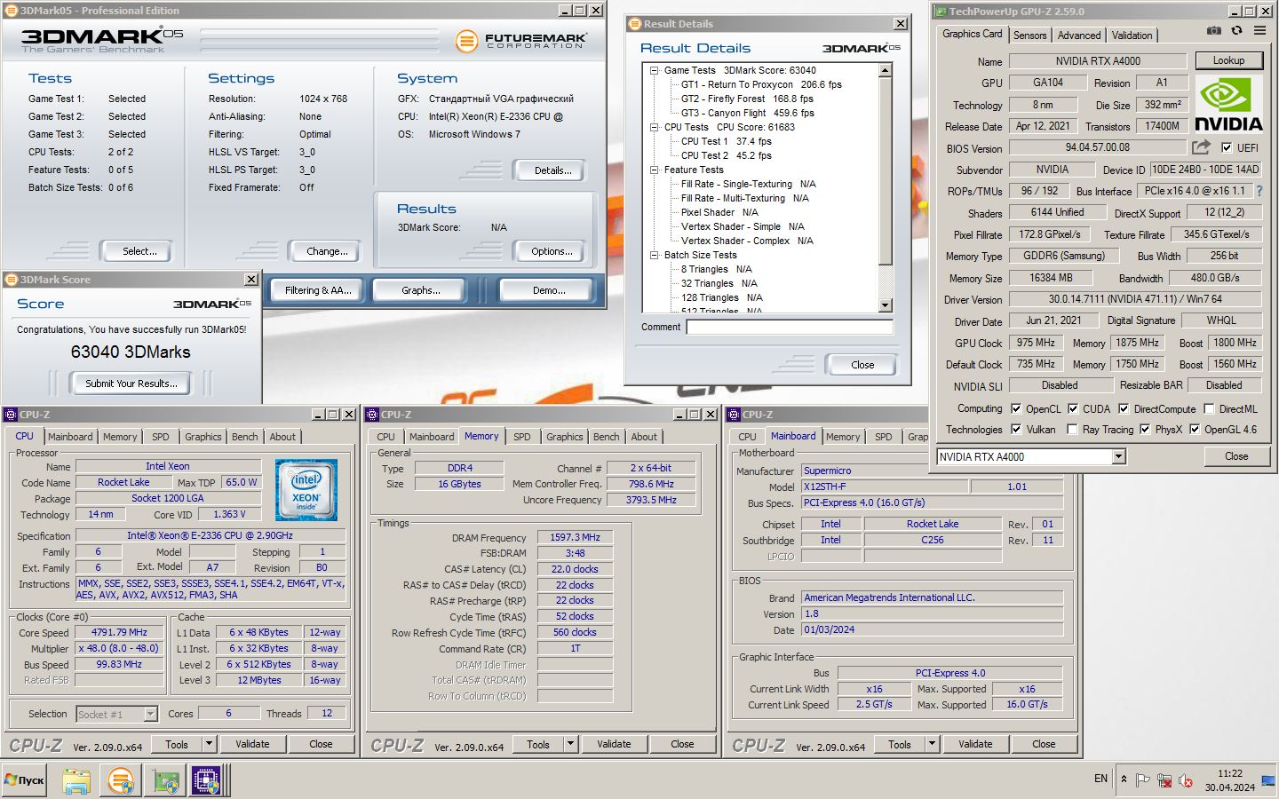The height and width of the screenshot is (799, 1279).
Task: Click the GPU-Z title bar app icon
Action: pos(941,12)
